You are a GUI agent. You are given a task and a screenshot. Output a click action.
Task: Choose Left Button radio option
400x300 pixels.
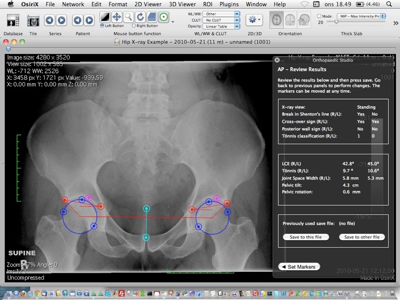(x=102, y=26)
